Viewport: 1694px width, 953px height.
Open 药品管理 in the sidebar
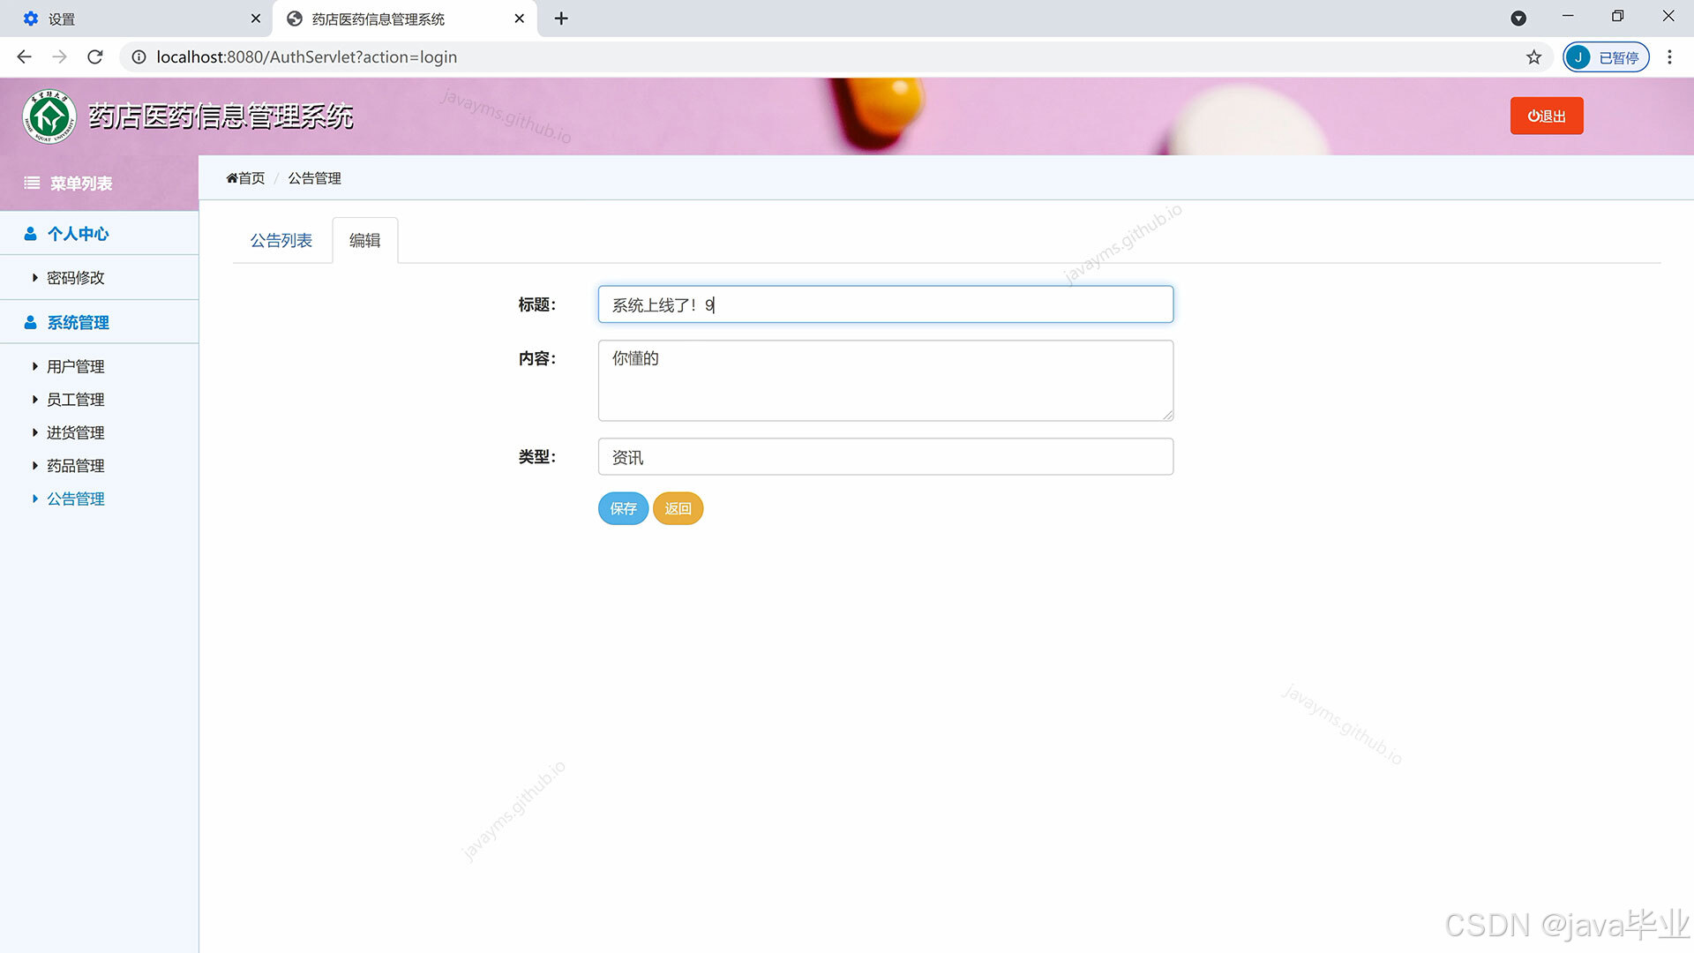point(75,466)
